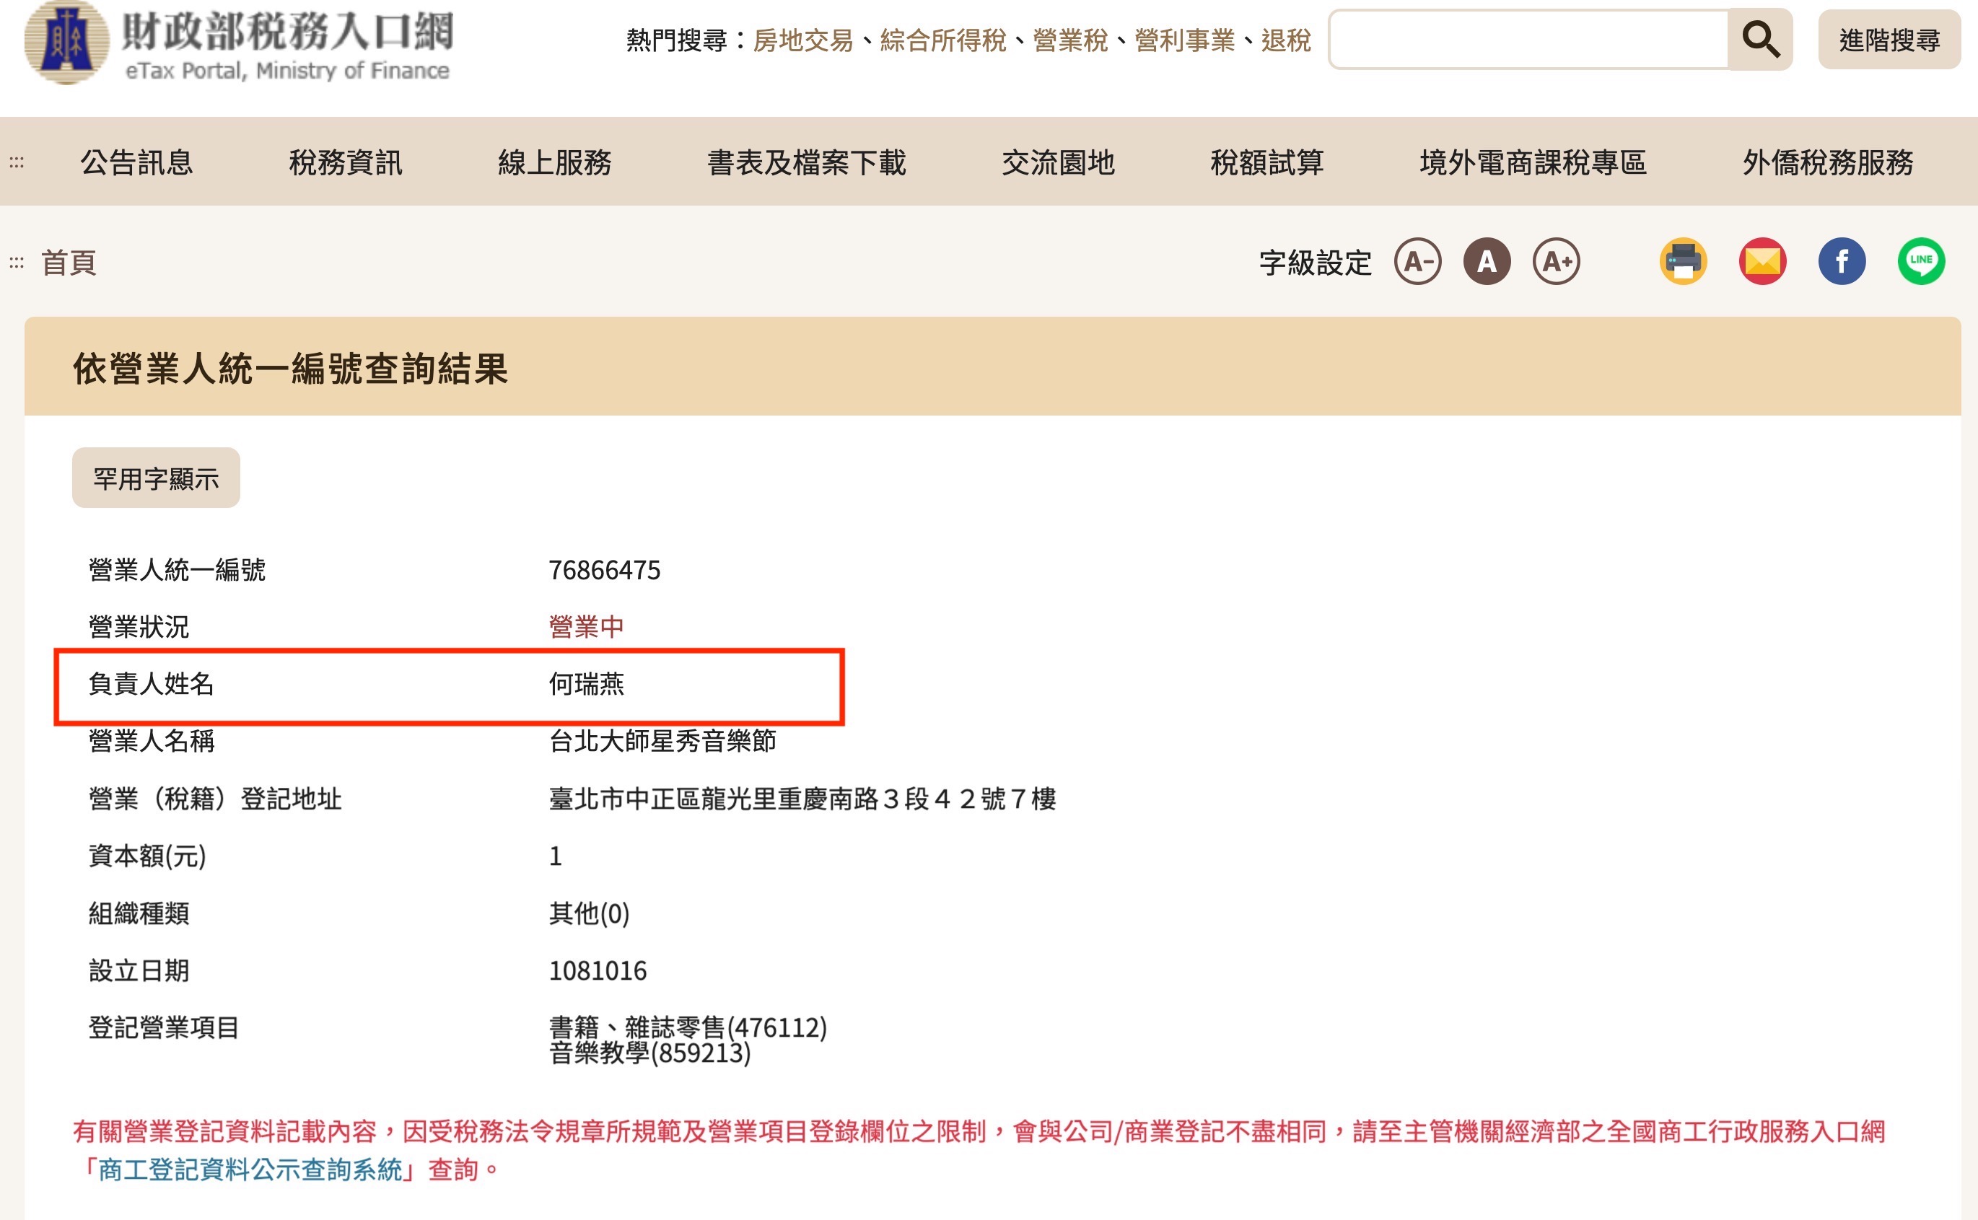Click the name 何瑞燕
This screenshot has height=1220, width=1978.
click(x=586, y=683)
